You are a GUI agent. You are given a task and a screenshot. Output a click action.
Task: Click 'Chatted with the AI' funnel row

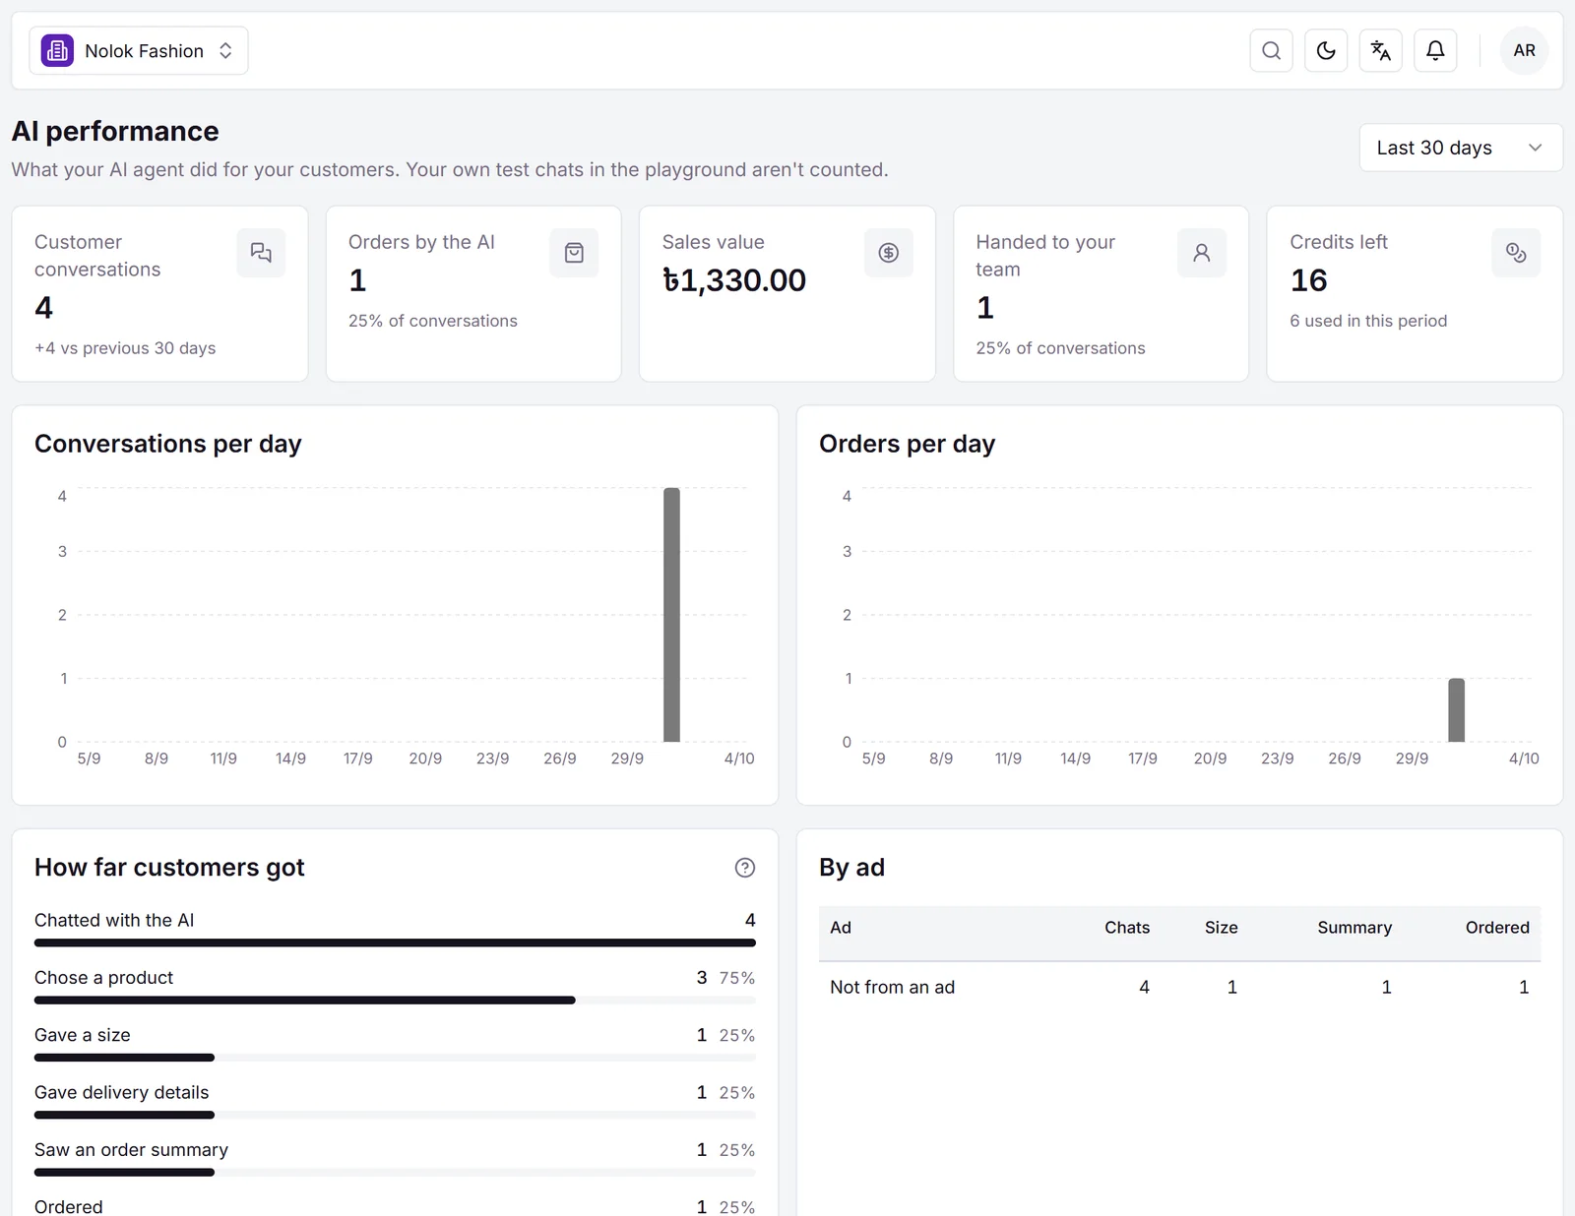point(395,928)
